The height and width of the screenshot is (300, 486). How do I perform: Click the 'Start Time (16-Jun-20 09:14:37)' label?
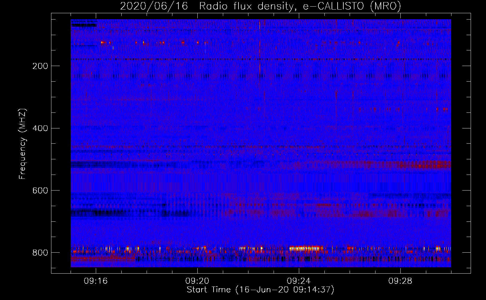coord(260,290)
